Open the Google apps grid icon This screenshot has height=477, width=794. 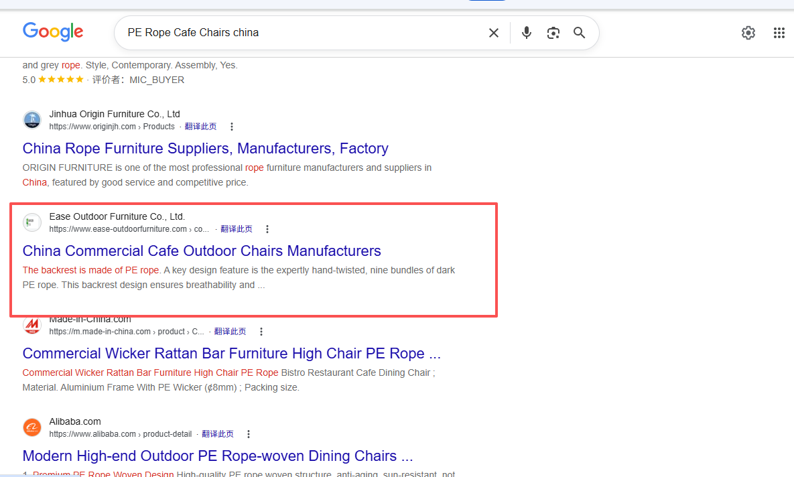[x=779, y=33]
